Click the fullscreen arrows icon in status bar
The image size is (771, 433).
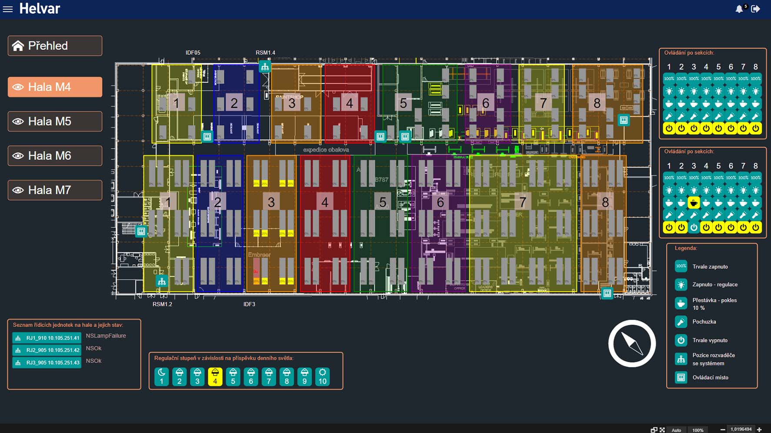[662, 430]
